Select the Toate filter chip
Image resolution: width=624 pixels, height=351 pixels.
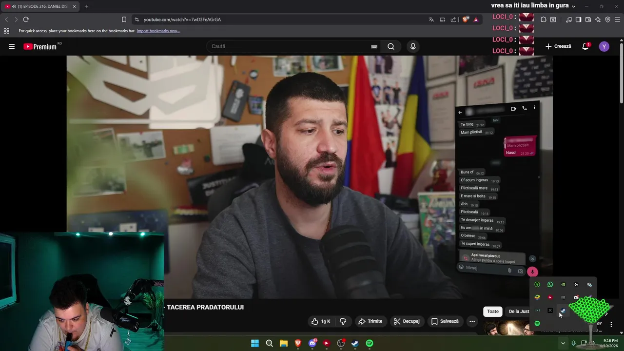[493, 312]
